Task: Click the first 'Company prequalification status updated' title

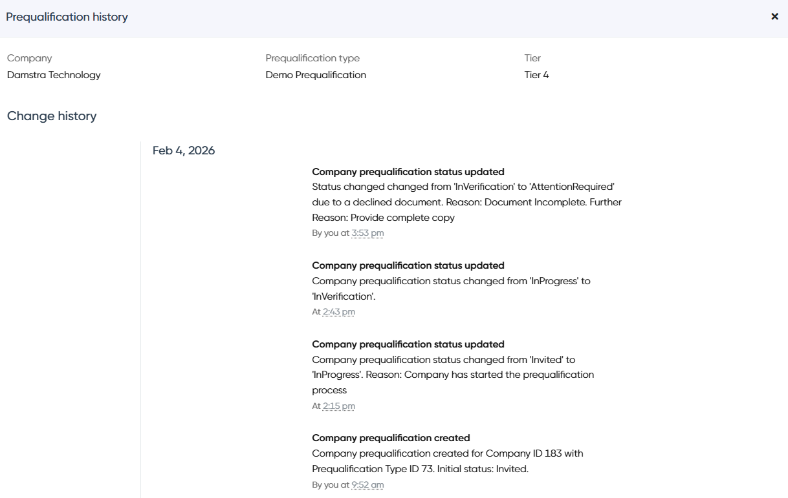Action: (408, 172)
